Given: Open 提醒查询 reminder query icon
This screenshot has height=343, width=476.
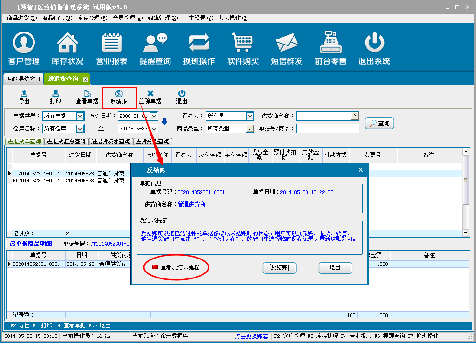Looking at the screenshot, I should (155, 48).
